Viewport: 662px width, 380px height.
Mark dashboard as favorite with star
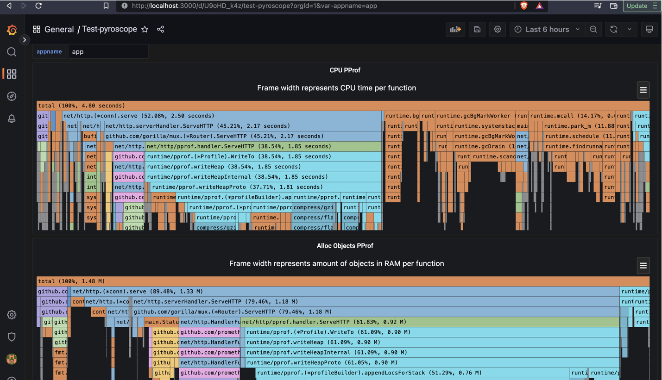click(145, 29)
